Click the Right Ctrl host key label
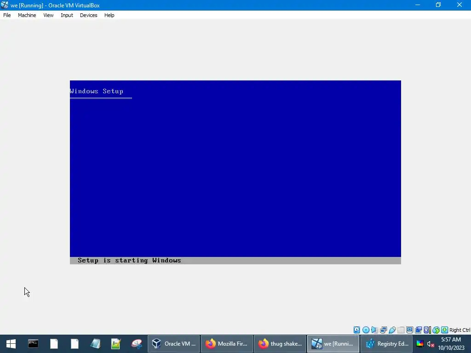 [x=460, y=330]
